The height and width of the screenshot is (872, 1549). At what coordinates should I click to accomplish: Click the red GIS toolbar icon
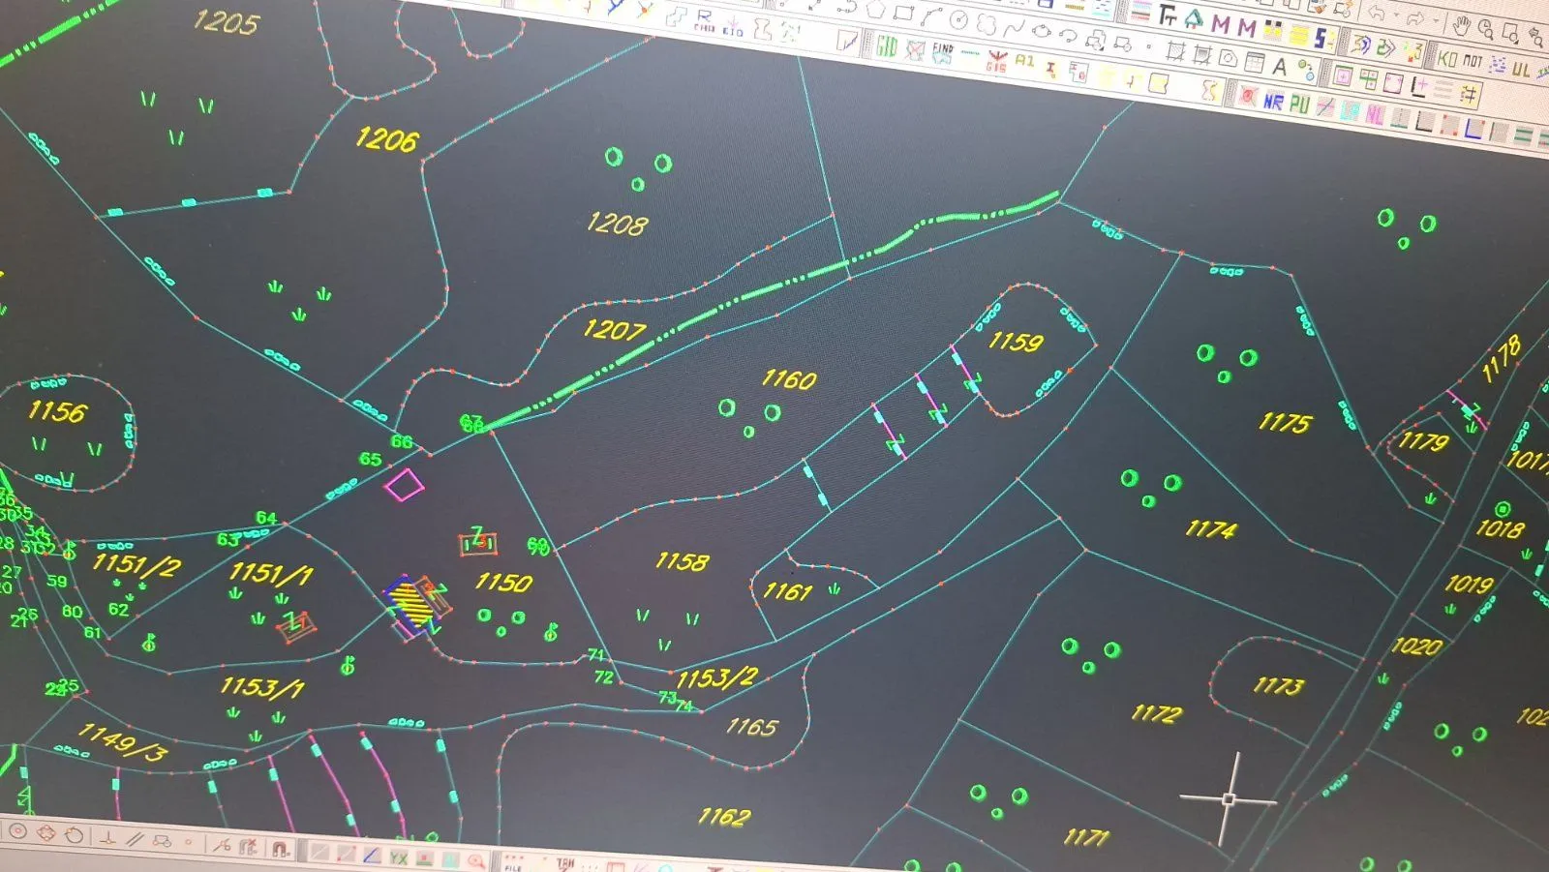pyautogui.click(x=995, y=62)
